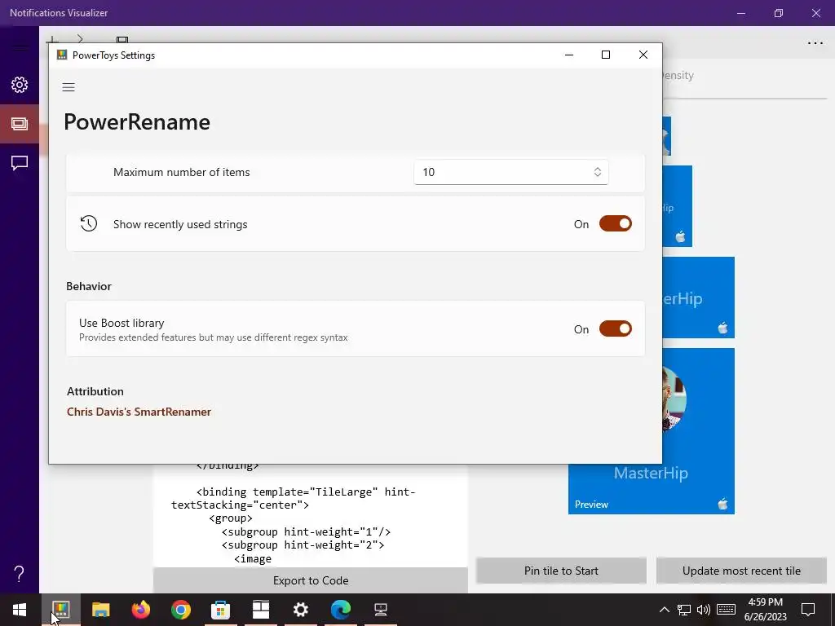Screen dimensions: 835x626
Task: Click the Notifications Visualizer taskbar icon
Action: [x=260, y=610]
